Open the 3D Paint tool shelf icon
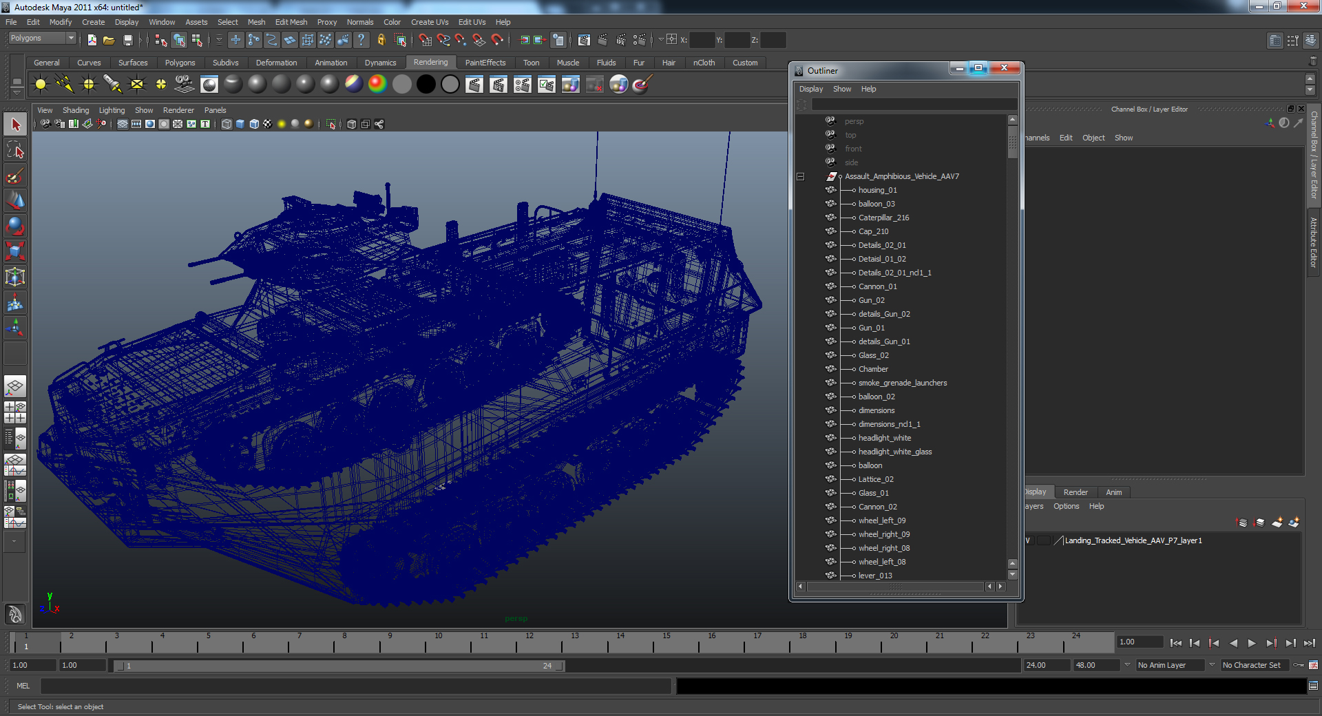The width and height of the screenshot is (1322, 716). coord(642,84)
